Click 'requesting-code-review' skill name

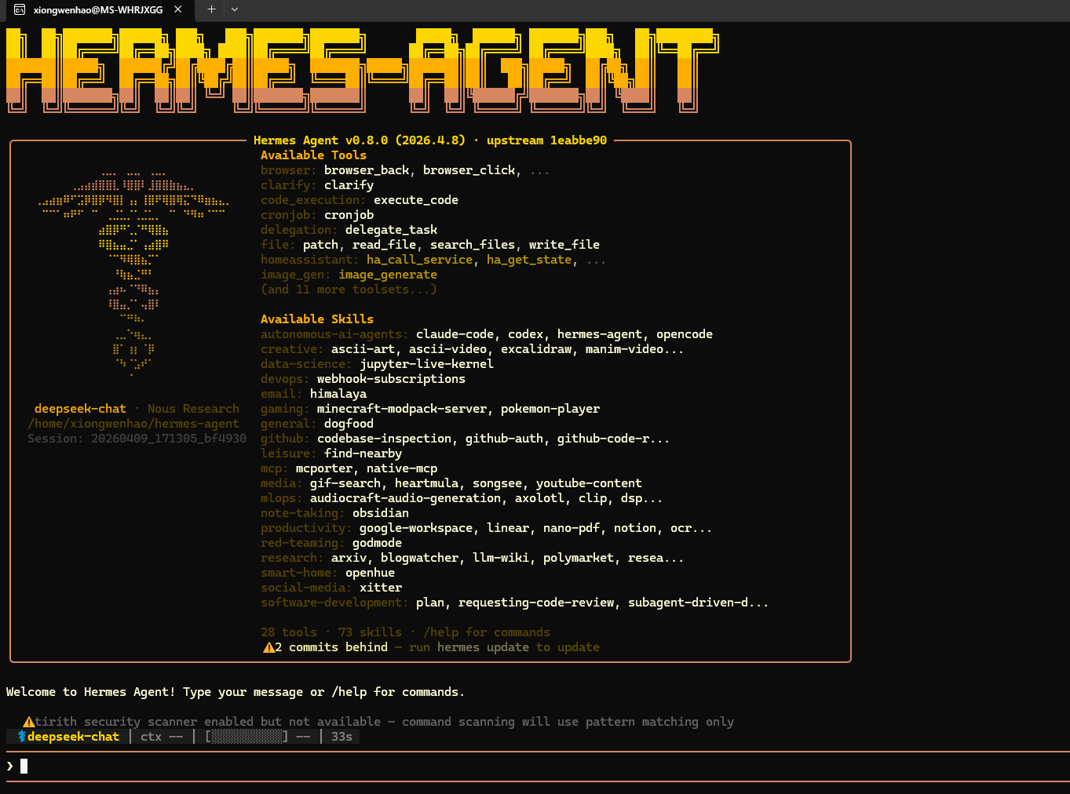[x=536, y=603]
